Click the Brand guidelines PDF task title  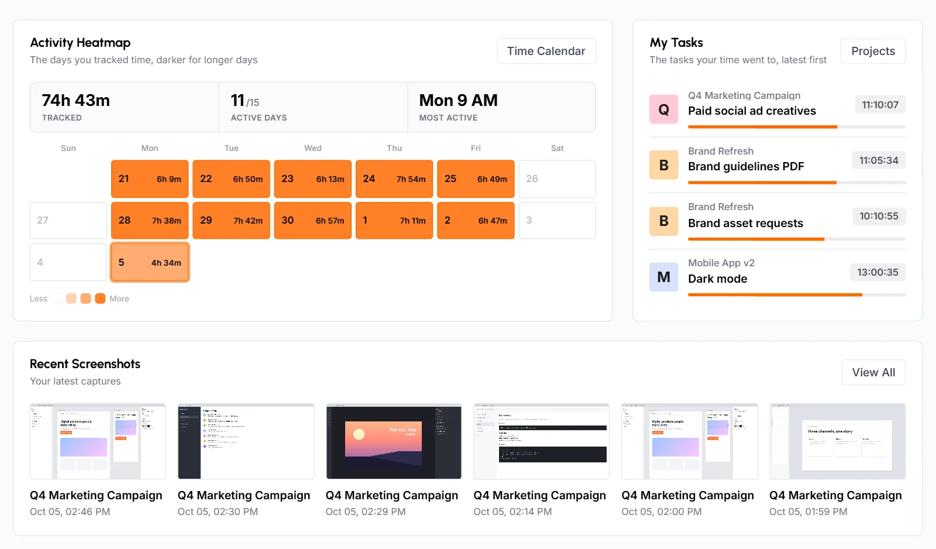click(746, 167)
